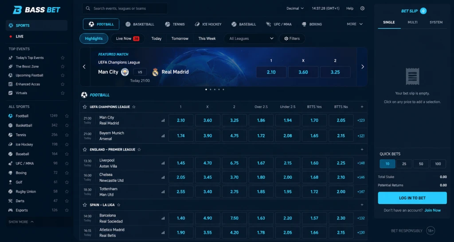Open stats icon for Liverpool match

point(163,163)
